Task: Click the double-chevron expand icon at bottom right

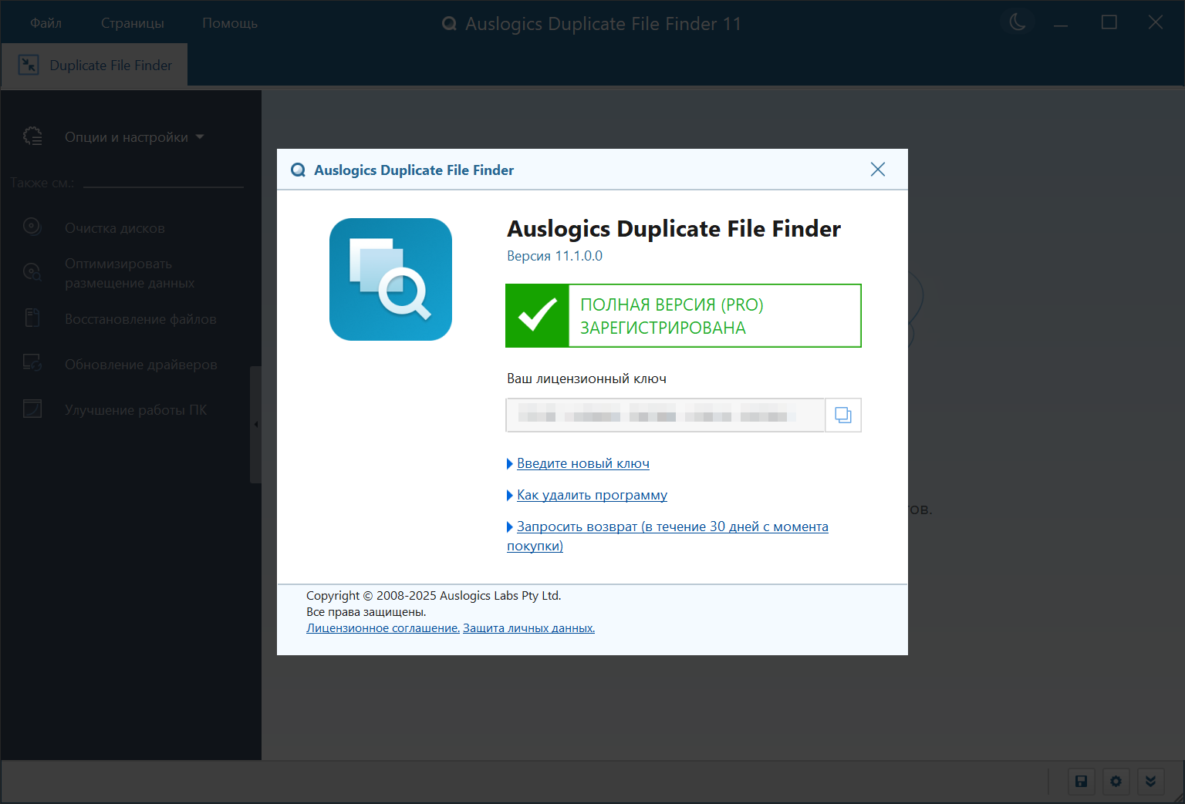Action: point(1150,782)
